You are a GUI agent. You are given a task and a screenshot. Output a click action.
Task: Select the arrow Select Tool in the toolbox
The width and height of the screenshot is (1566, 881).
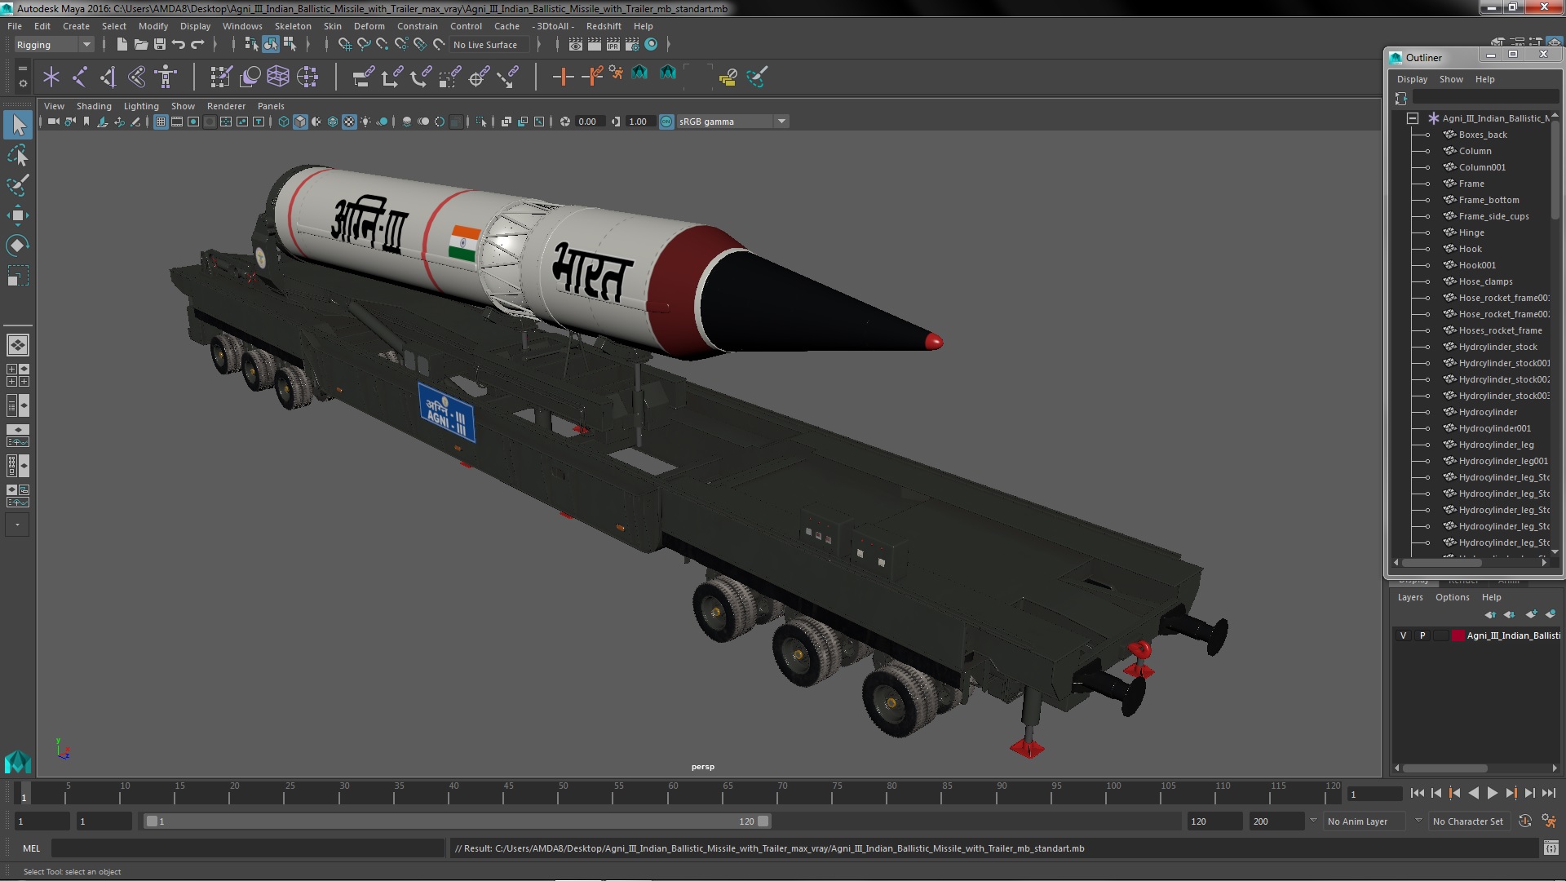(18, 125)
